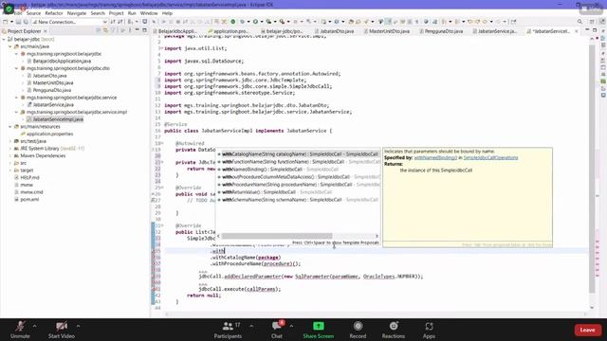Unmute the microphone in Zoom
This screenshot has width=607, height=341.
(x=20, y=330)
